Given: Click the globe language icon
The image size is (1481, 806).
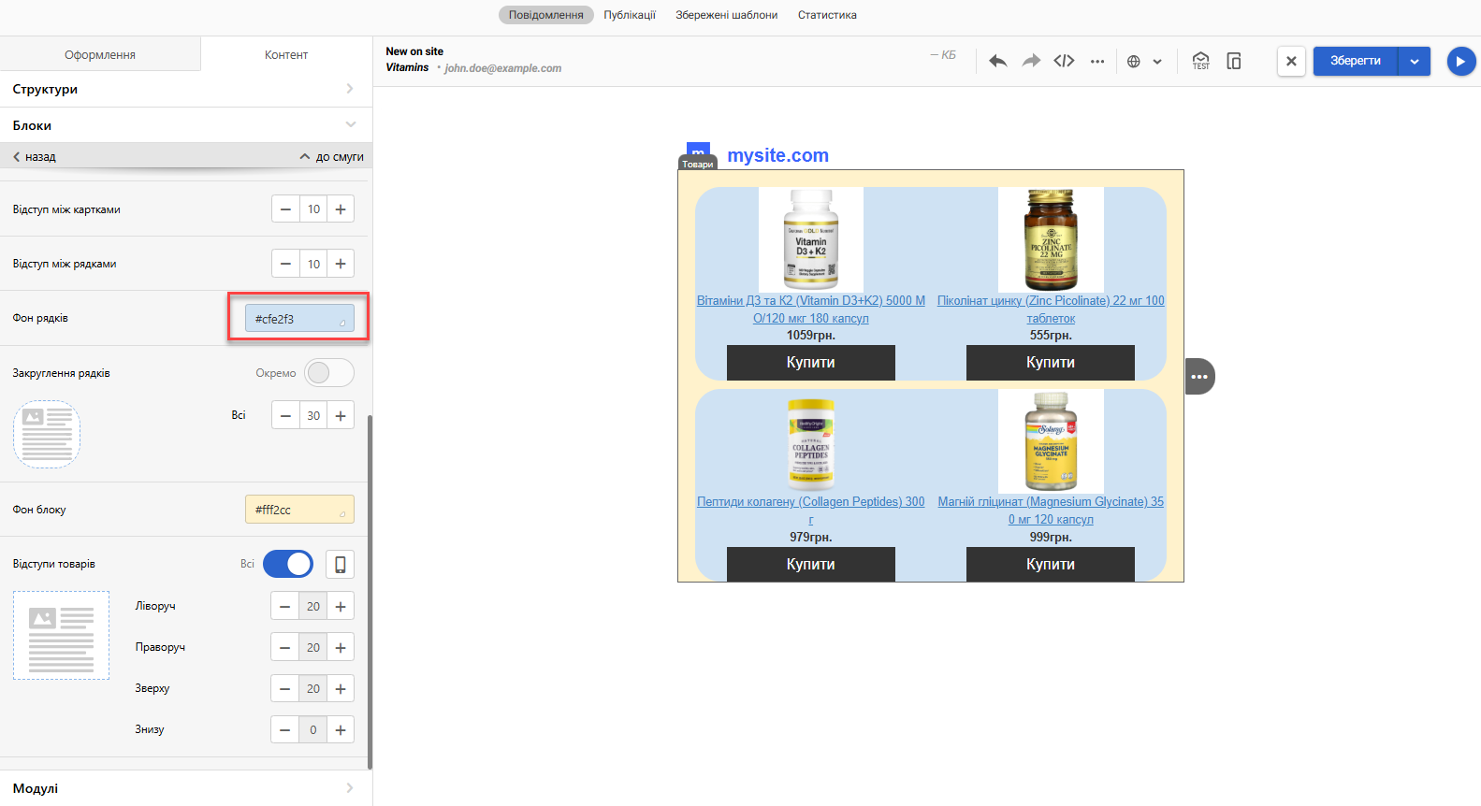Looking at the screenshot, I should 1134,62.
